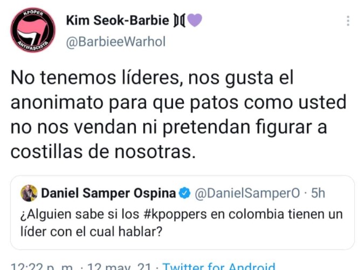Open the @BarbieeWarhol handle
Viewport: 358px width, 270px height.
click(x=116, y=42)
